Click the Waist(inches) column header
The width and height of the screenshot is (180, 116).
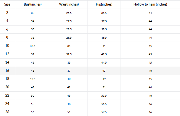pos(69,5)
